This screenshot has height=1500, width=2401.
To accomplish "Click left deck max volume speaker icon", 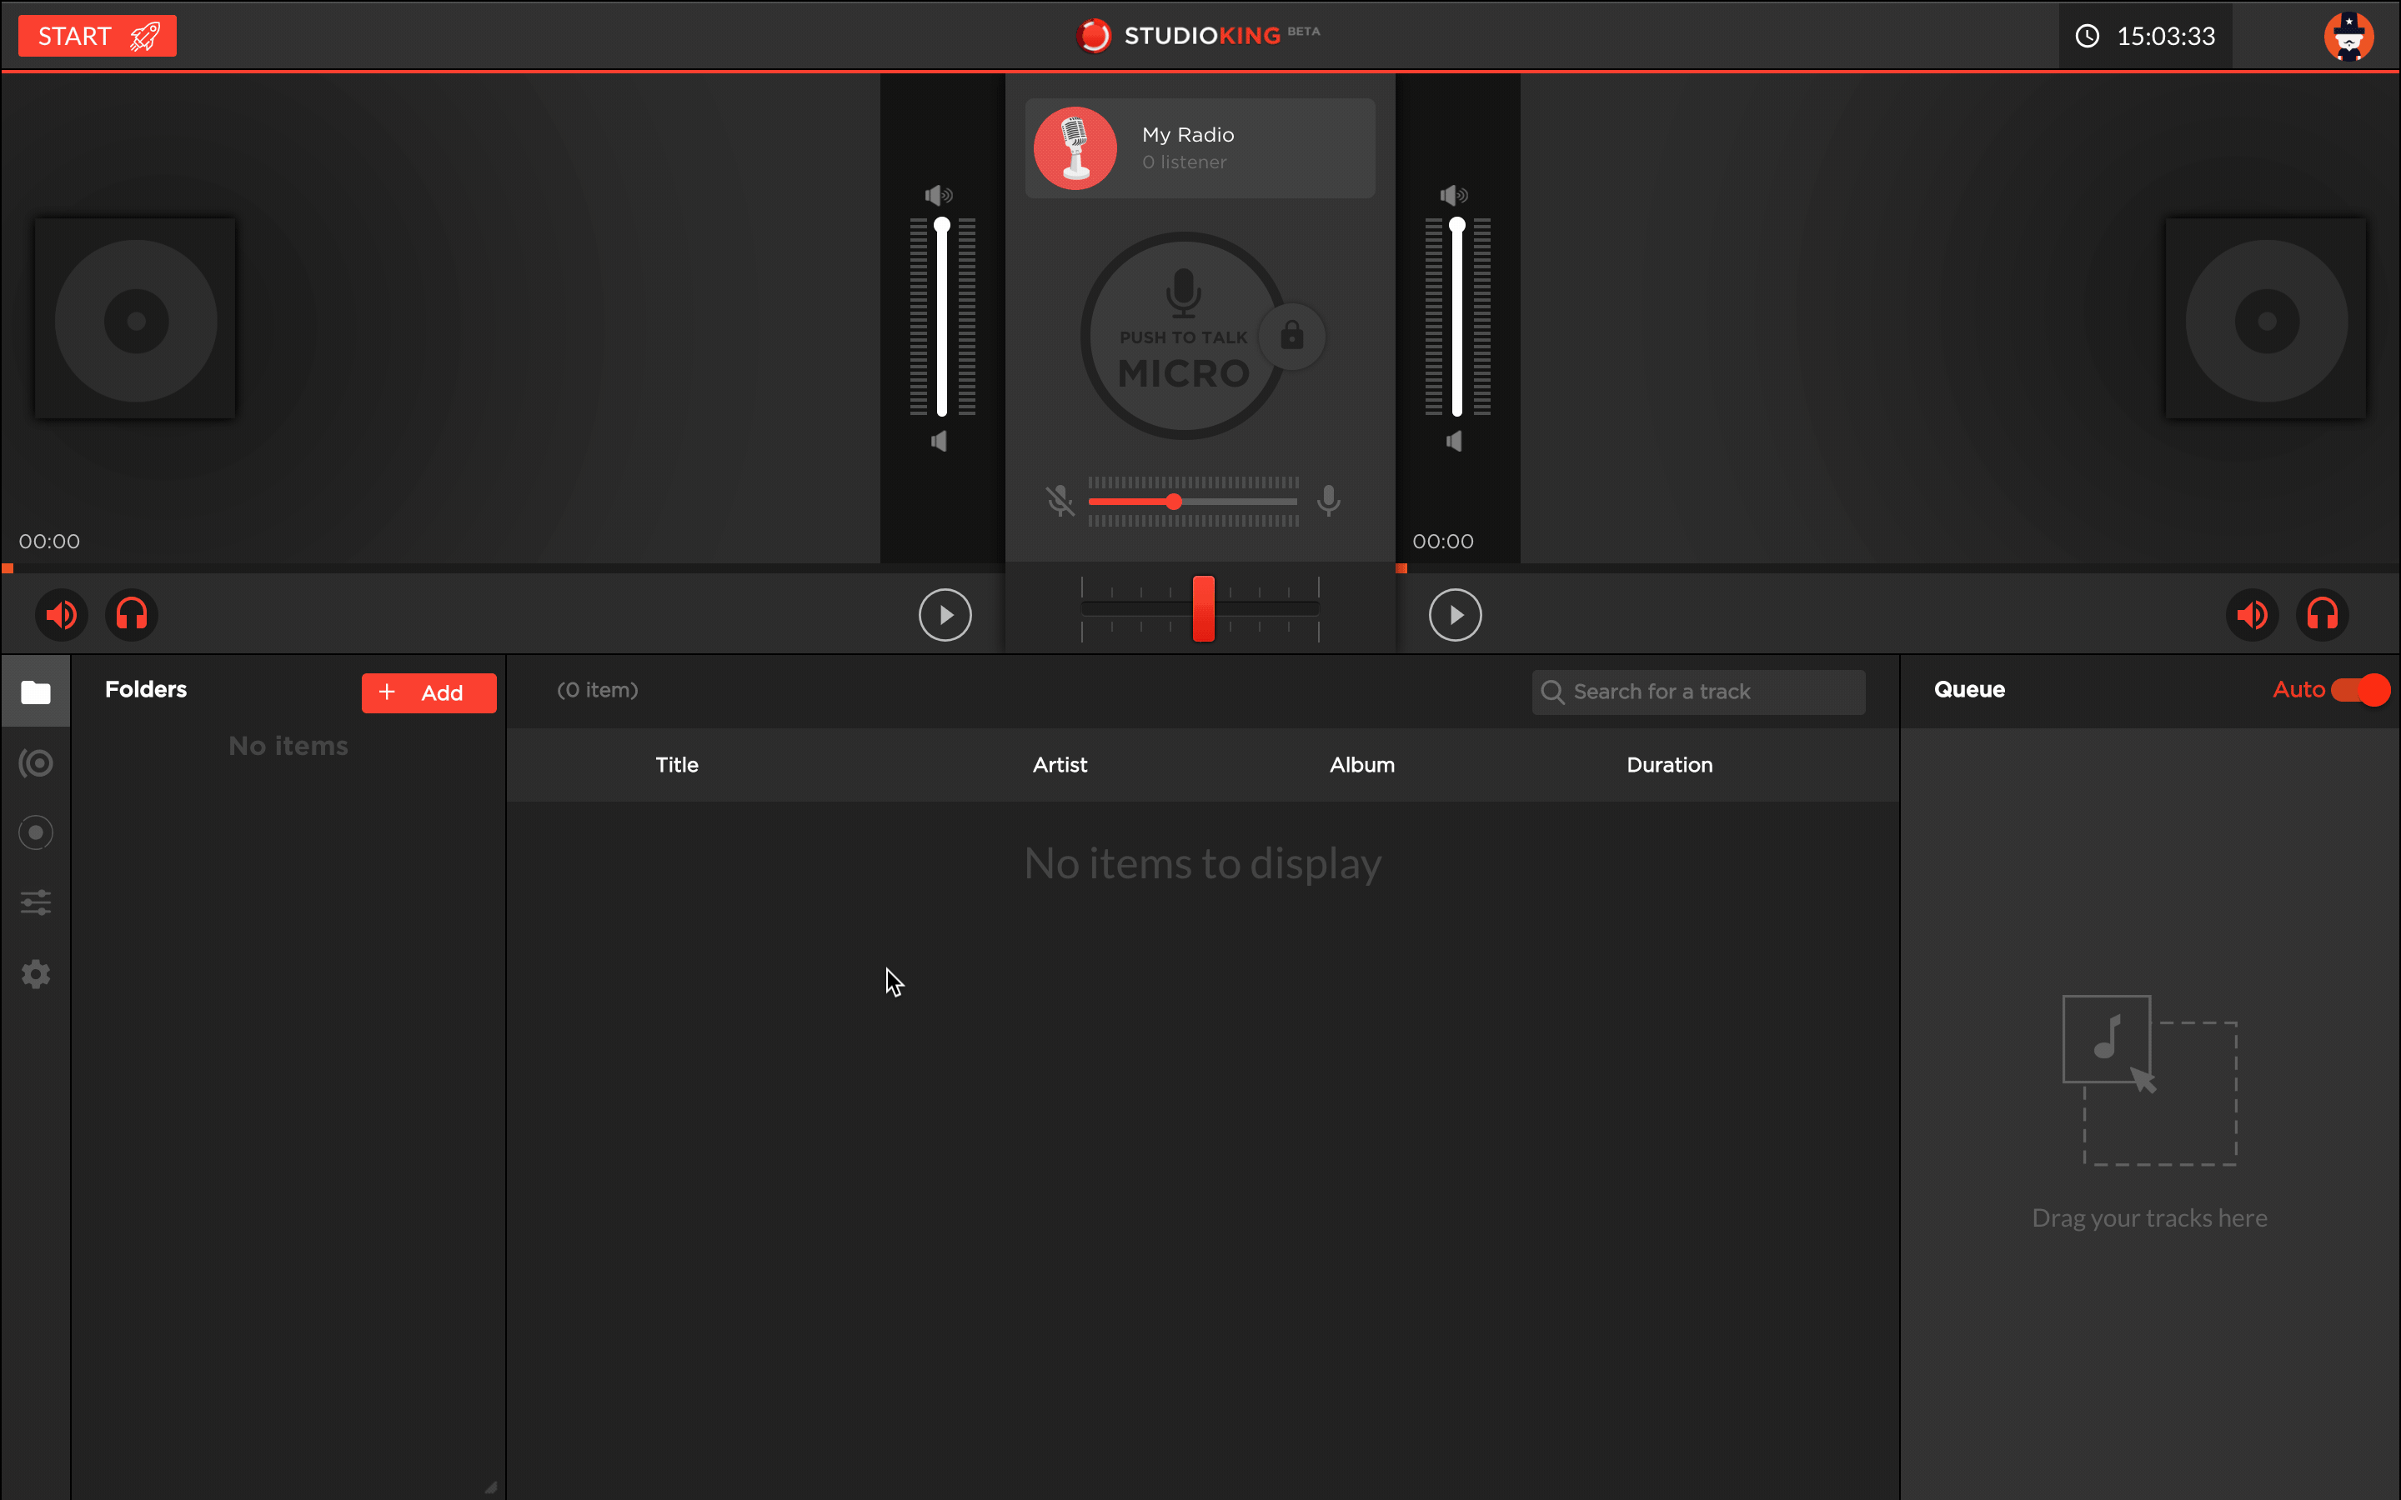I will click(939, 196).
